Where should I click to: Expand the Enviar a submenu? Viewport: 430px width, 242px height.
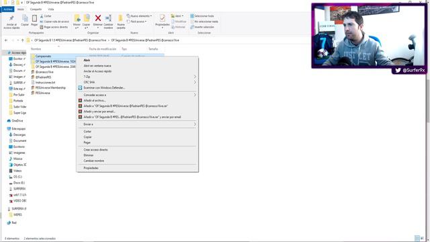(x=137, y=124)
